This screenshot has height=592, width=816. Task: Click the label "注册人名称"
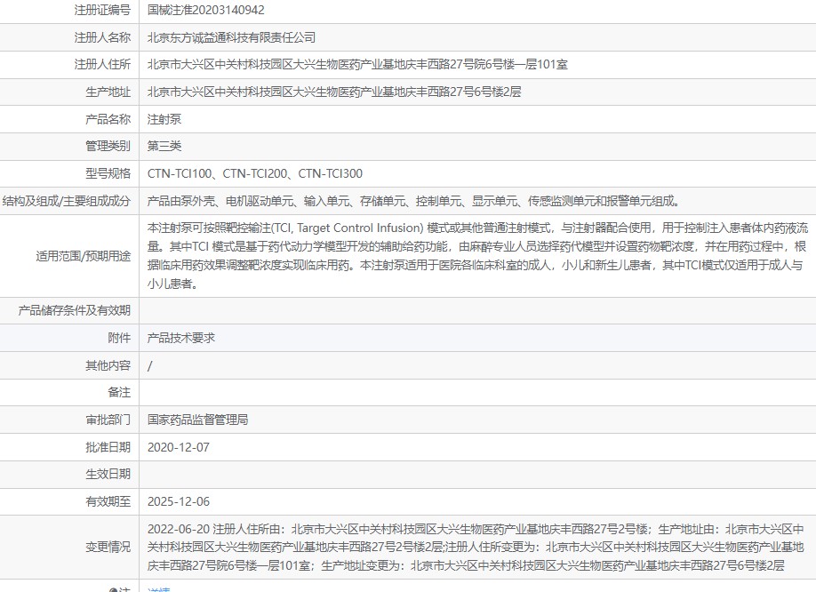click(102, 37)
